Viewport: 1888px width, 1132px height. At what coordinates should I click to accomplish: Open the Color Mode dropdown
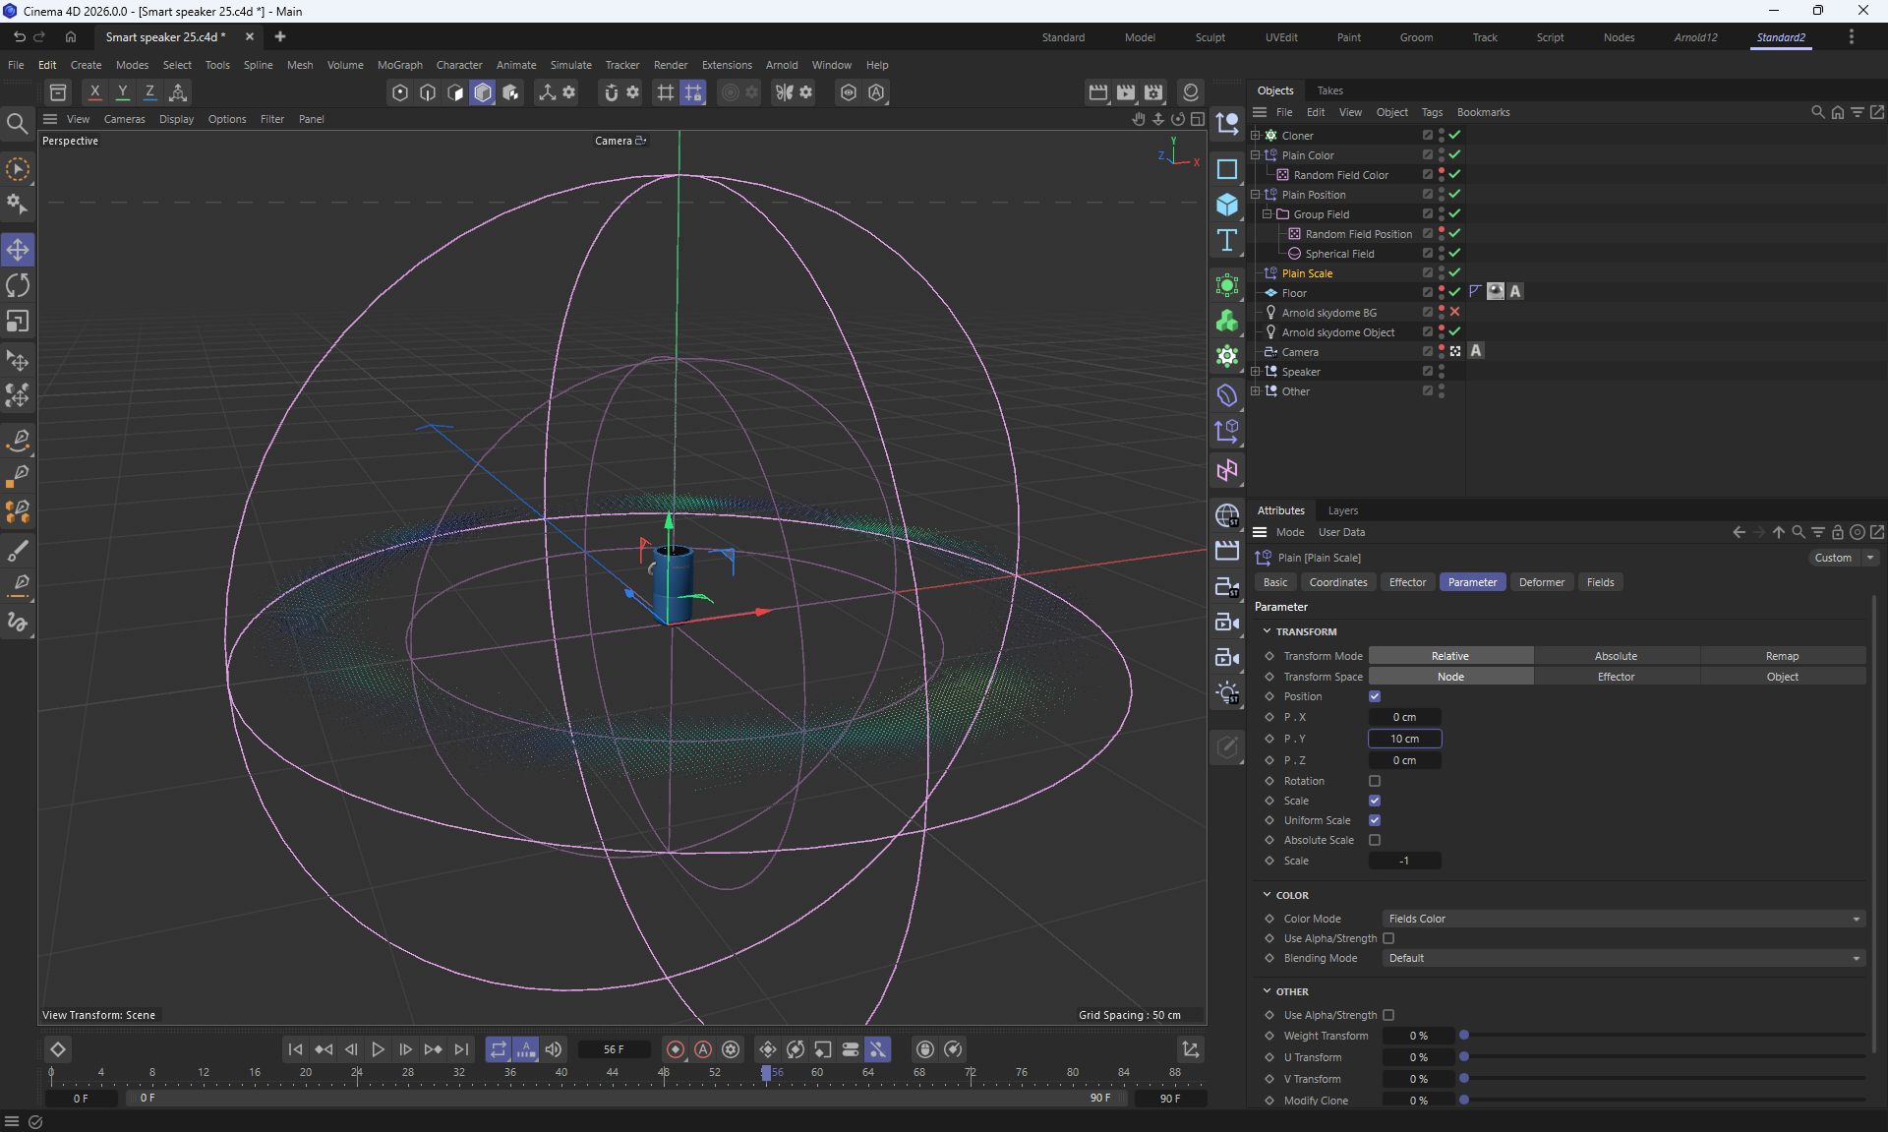[1622, 919]
